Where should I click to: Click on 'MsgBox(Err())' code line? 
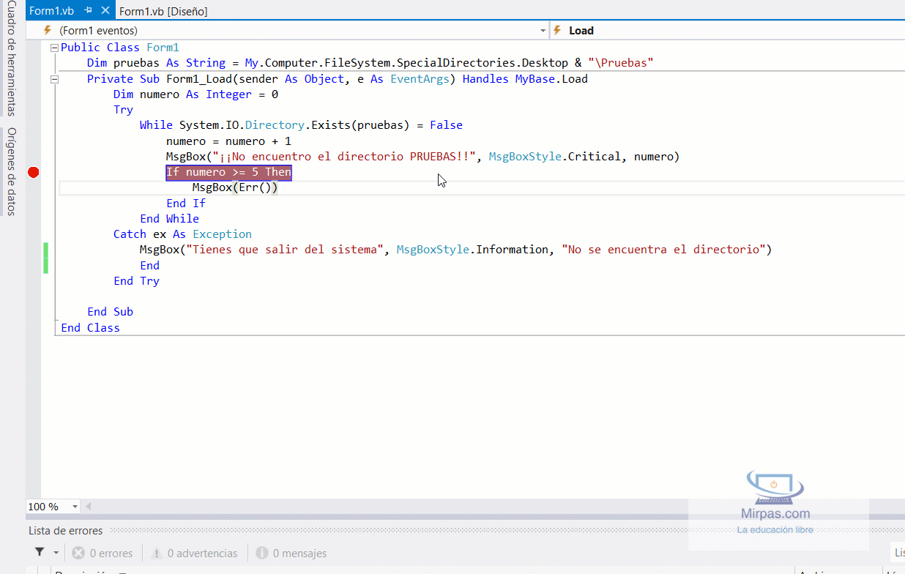[x=235, y=187]
